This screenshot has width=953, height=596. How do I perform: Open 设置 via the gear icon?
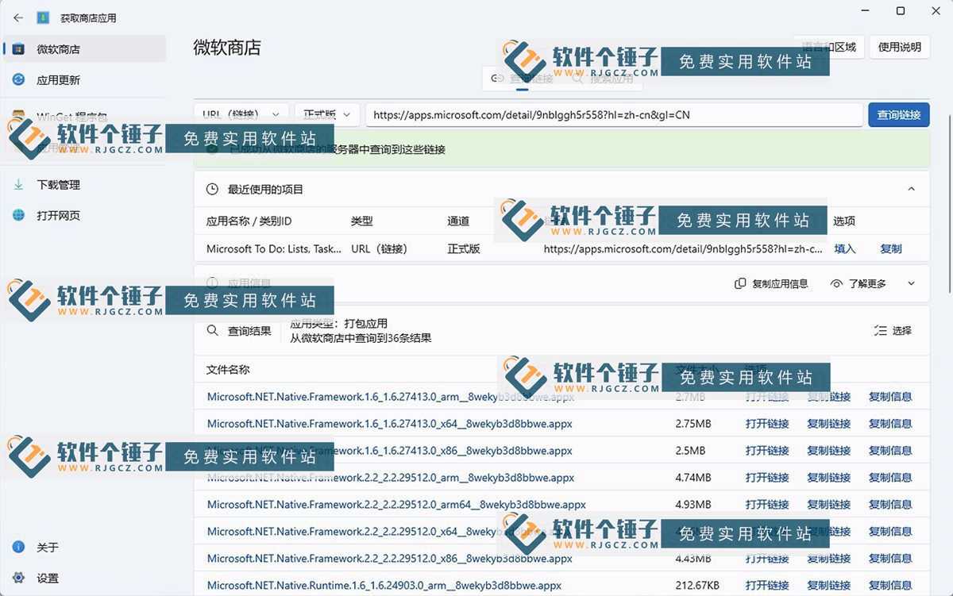(x=85, y=579)
